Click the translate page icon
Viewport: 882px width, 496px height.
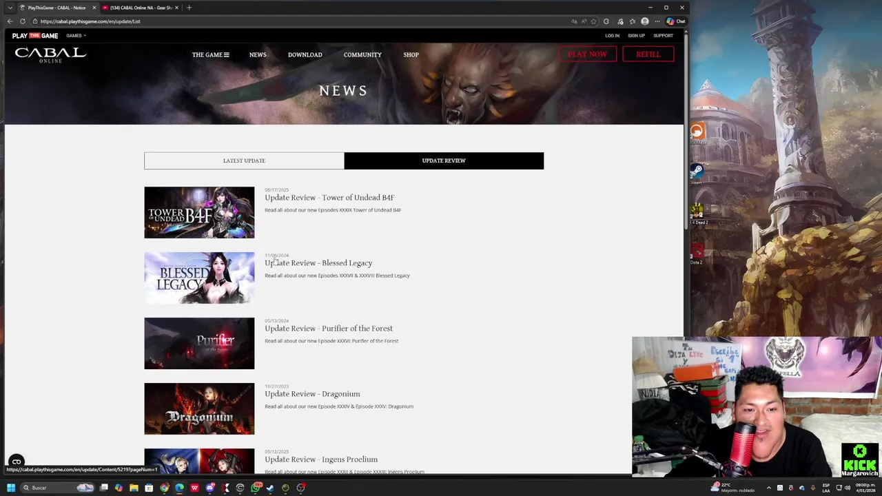pos(574,21)
